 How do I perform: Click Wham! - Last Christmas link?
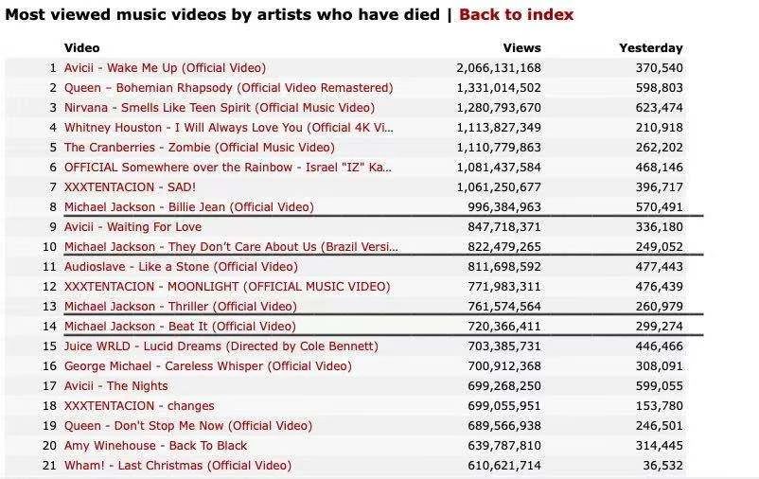tap(178, 466)
